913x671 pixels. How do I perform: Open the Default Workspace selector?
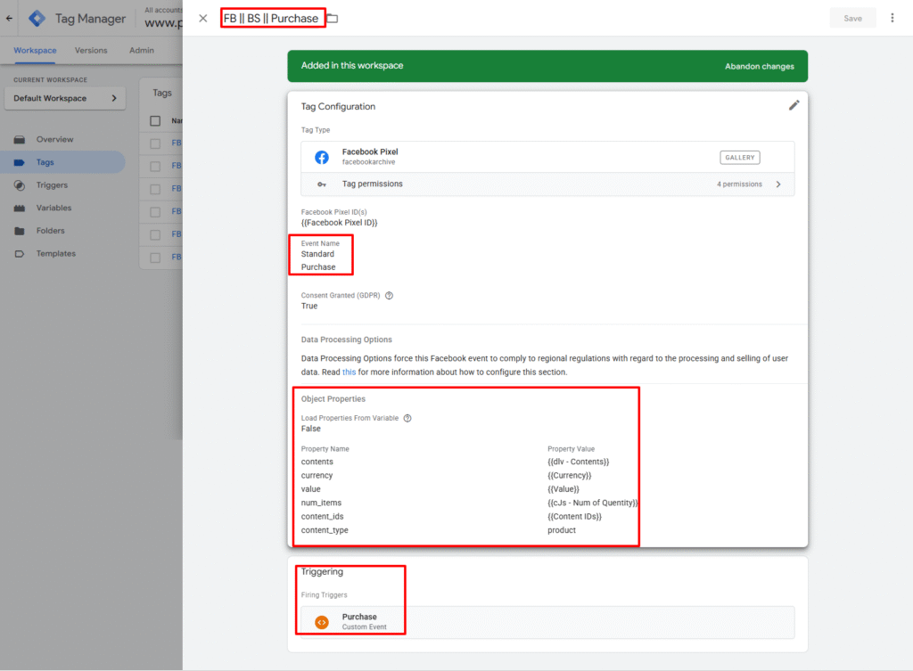pyautogui.click(x=64, y=98)
